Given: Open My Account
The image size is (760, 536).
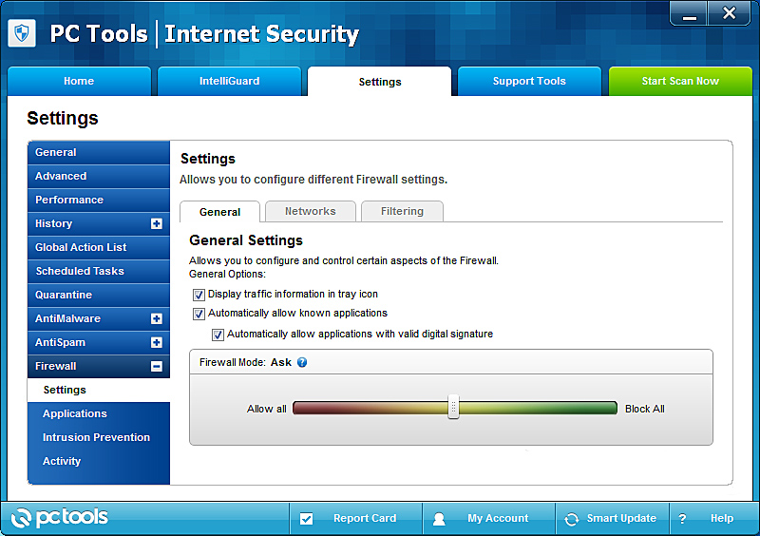Looking at the screenshot, I should (488, 519).
